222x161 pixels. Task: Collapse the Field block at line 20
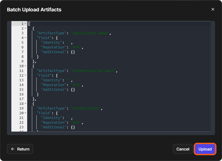click(x=25, y=113)
